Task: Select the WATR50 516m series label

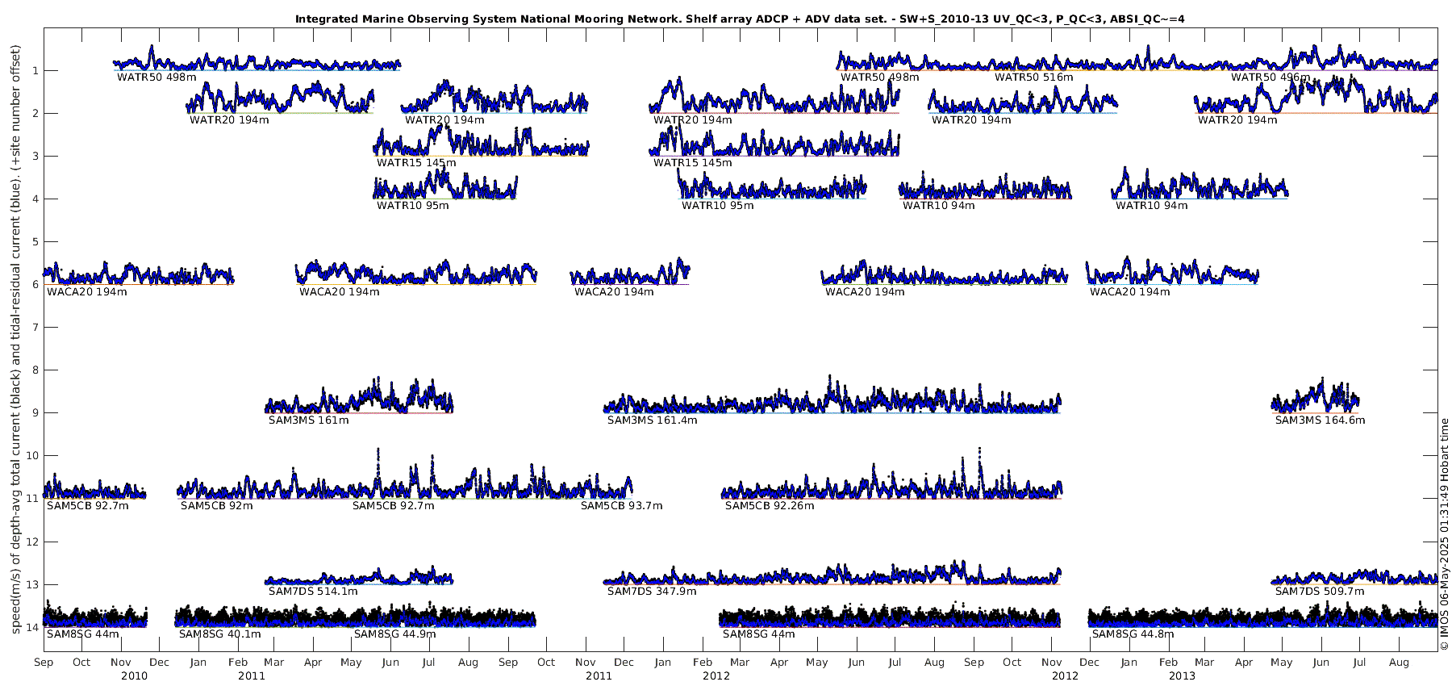Action: point(1034,77)
